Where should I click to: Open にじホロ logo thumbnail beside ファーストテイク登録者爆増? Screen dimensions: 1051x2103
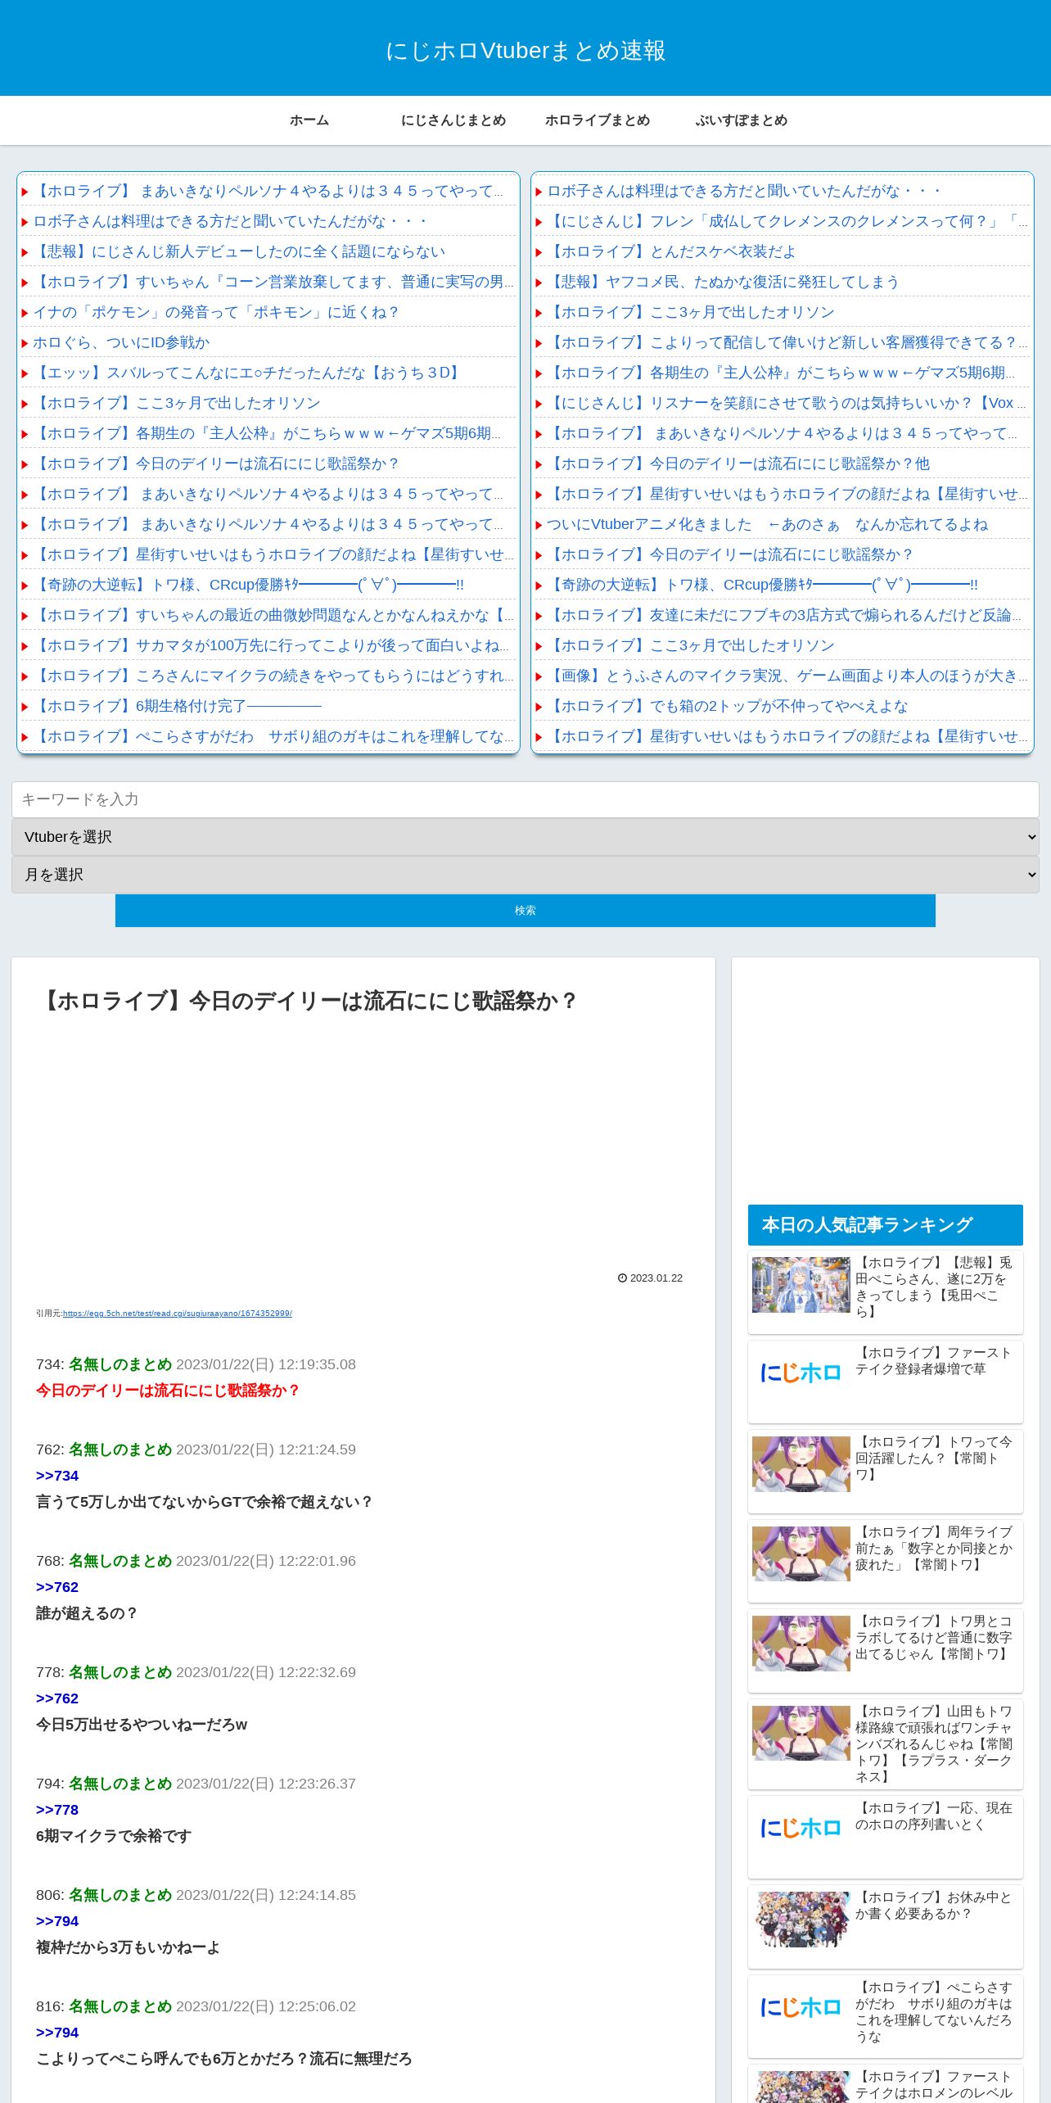(x=801, y=1373)
